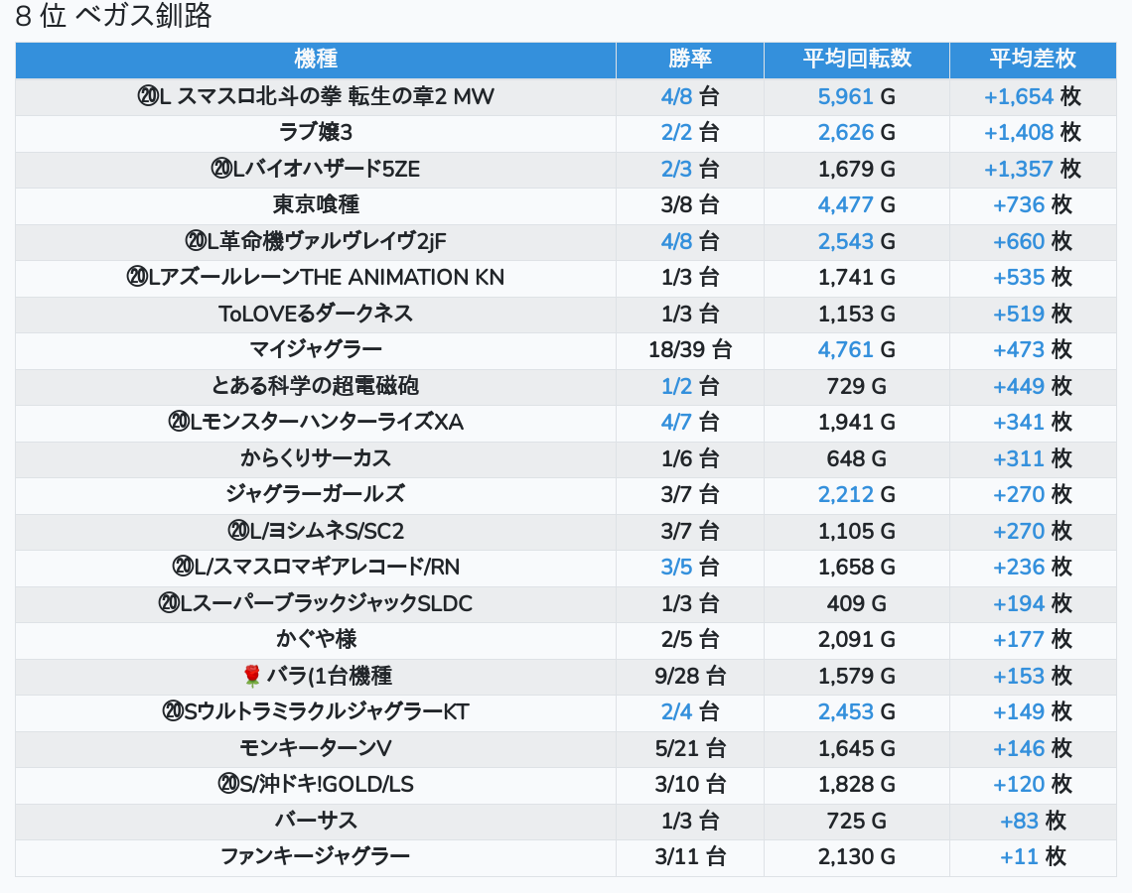The height and width of the screenshot is (893, 1132).
Task: Click the 5,961 G average spins value
Action: coord(856,97)
